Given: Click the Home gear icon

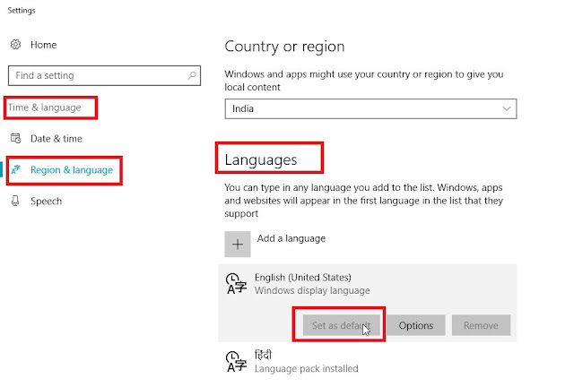Looking at the screenshot, I should point(15,45).
